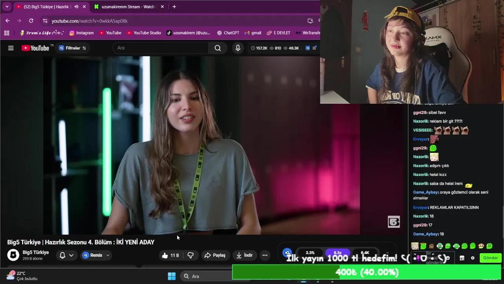Click the 157.2K clock stat
The height and width of the screenshot is (284, 504).
[259, 48]
